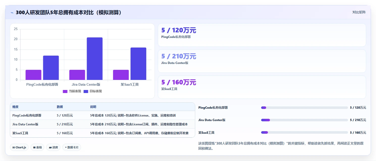376x161 pixels.
Task: Click 某SaaS工具 current purple bar
Action: tap(121, 75)
